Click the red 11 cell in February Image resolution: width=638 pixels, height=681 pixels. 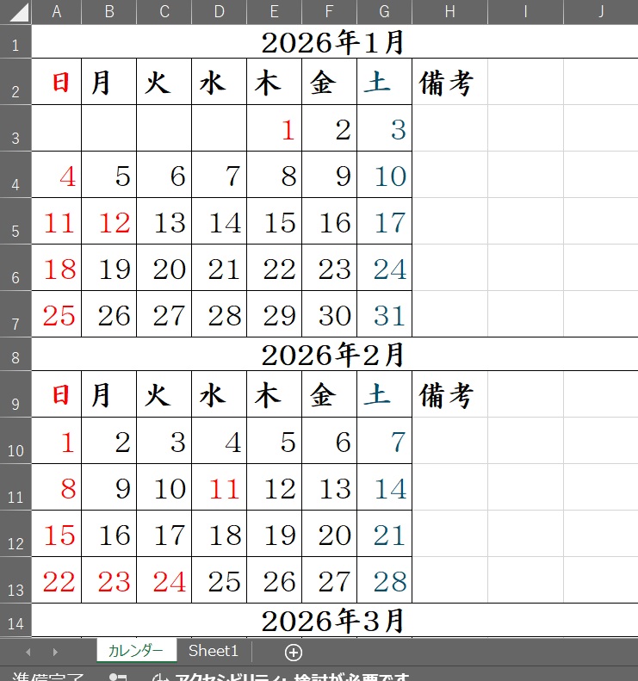coord(220,489)
